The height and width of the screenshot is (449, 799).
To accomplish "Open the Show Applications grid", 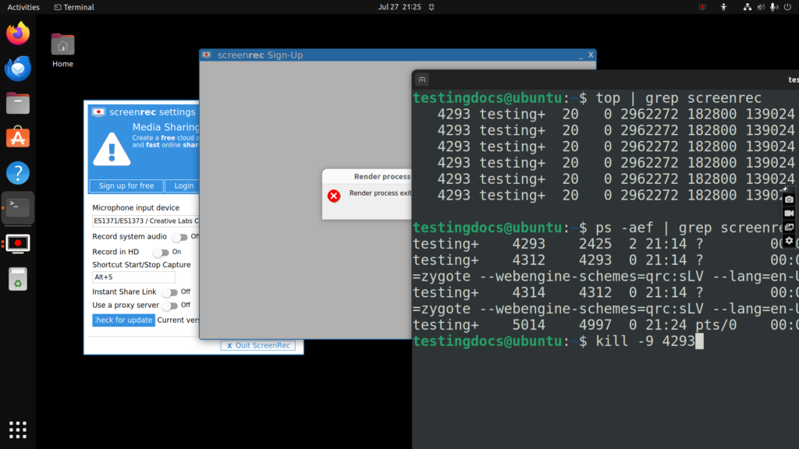I will [17, 430].
